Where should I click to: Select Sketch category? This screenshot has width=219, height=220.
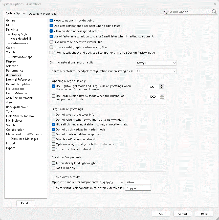(10, 52)
